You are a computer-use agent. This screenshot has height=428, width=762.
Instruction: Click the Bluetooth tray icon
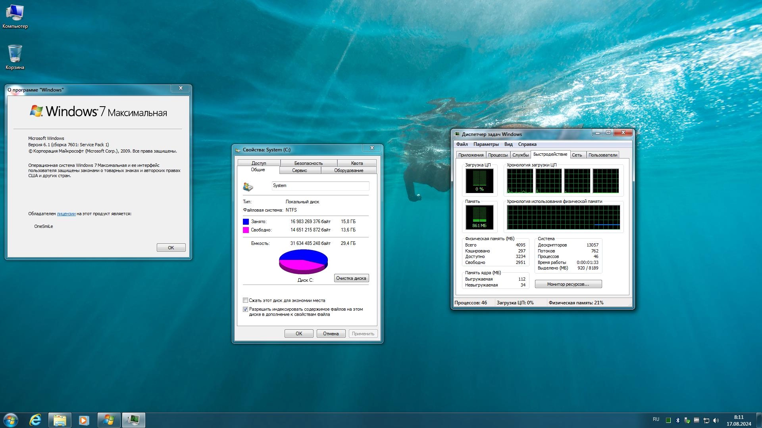(678, 420)
